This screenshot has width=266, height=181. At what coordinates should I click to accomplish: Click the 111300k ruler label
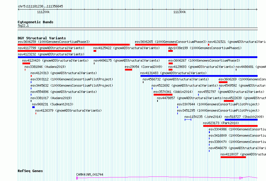(180, 12)
